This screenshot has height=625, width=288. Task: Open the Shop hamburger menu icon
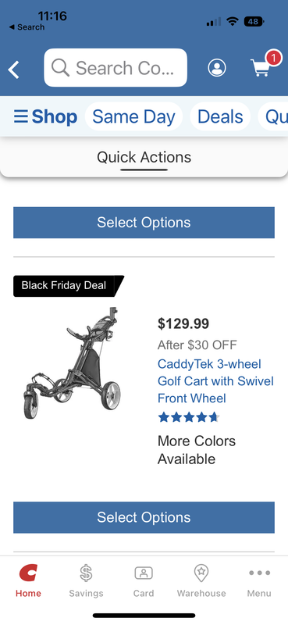pyautogui.click(x=21, y=116)
